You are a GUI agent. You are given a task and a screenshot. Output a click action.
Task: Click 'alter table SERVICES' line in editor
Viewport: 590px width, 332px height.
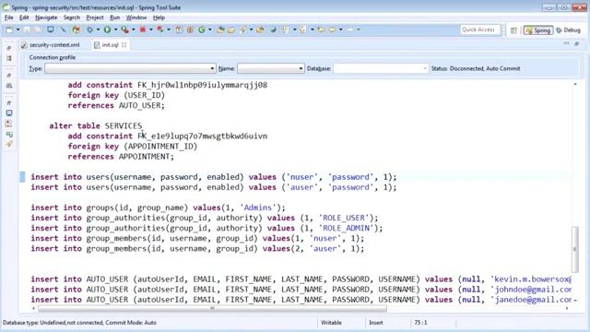click(96, 125)
